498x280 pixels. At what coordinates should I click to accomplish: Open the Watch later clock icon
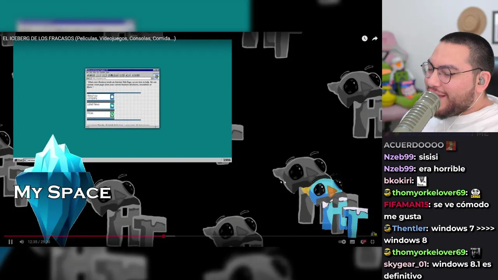coord(365,38)
